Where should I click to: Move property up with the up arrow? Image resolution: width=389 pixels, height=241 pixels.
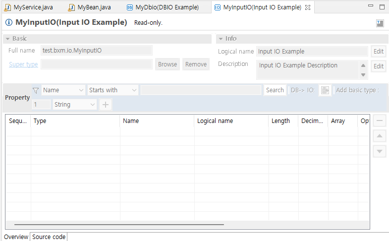[379, 136]
